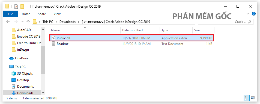The height and width of the screenshot is (104, 260).
Task: Open Desktop in navigation pane
Action: [x=23, y=80]
